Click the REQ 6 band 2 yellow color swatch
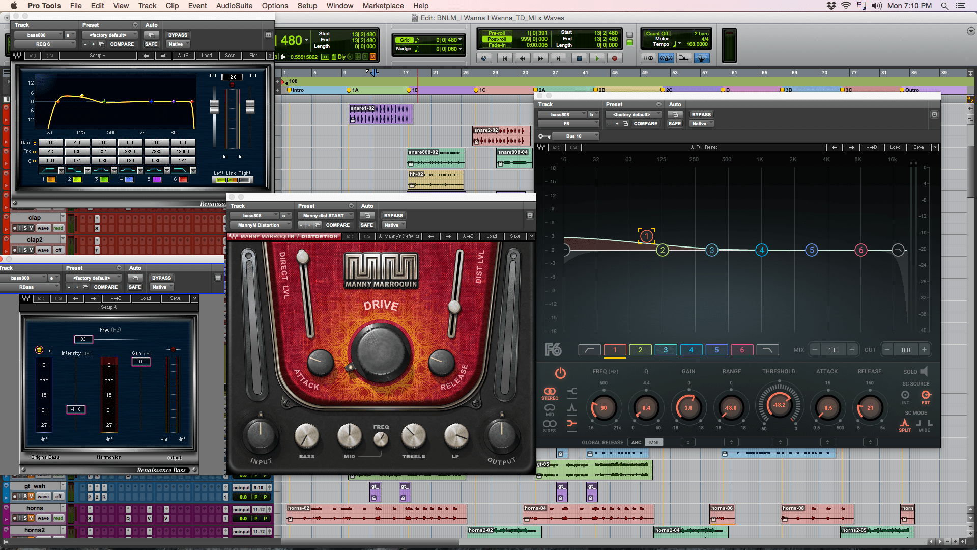Viewport: 977px width, 550px height. click(77, 179)
